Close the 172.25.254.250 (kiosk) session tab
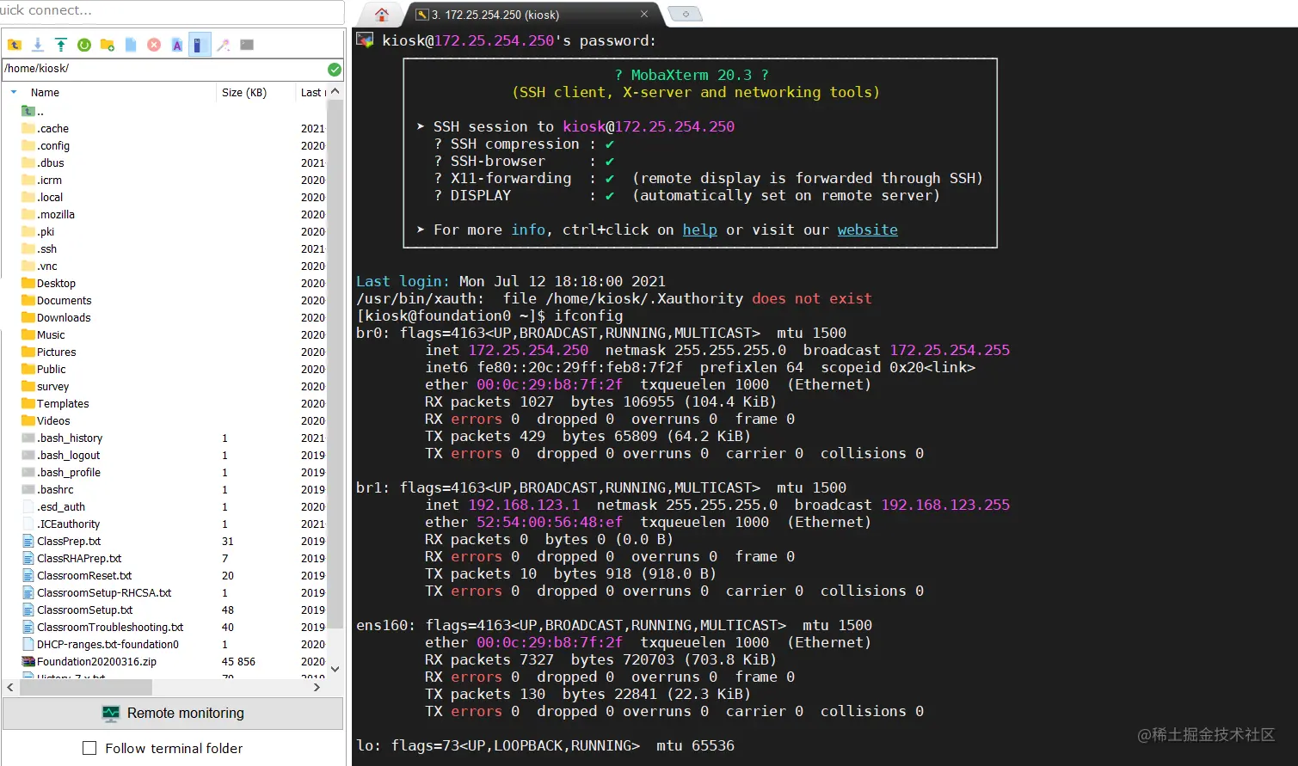The image size is (1298, 766). (x=644, y=14)
